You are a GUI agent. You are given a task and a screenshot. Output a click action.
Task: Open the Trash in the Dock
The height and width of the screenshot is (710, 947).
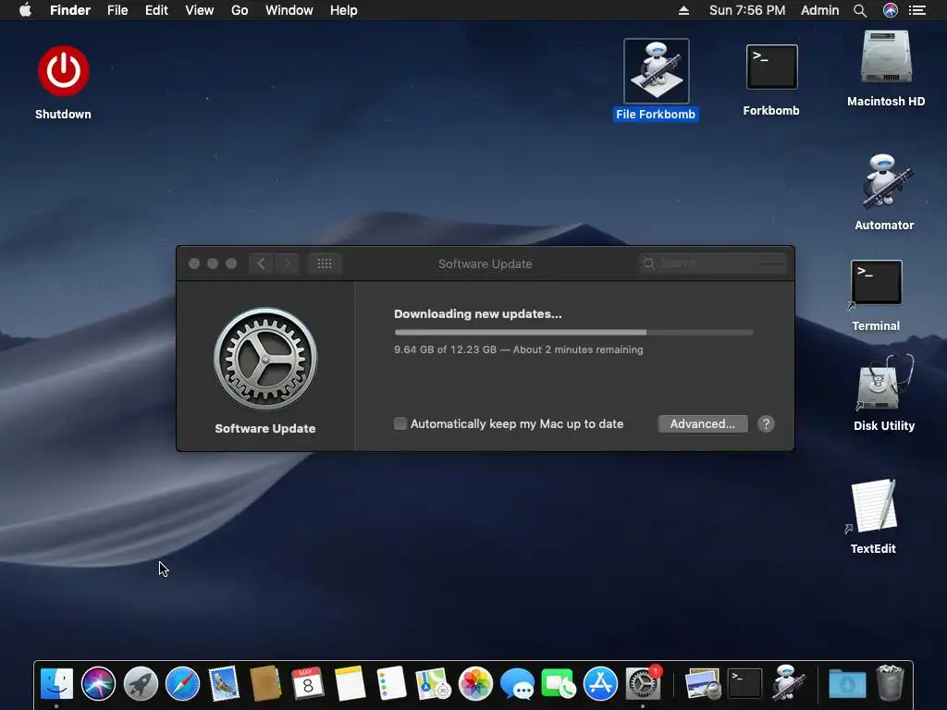[x=889, y=683]
